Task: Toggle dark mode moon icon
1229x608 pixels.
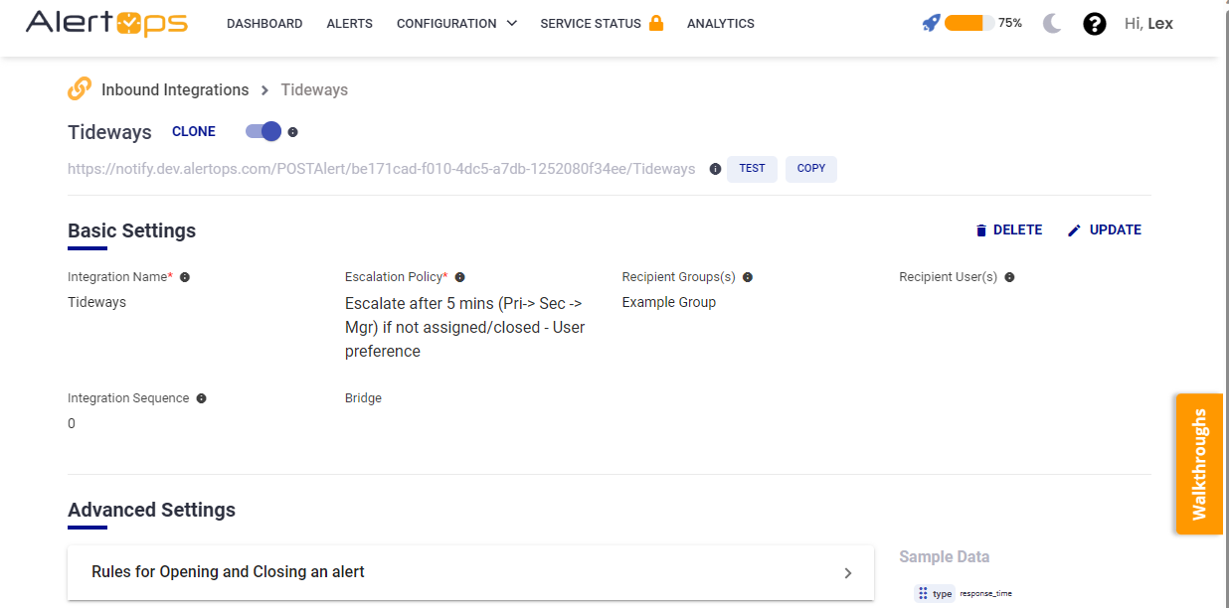Action: pyautogui.click(x=1052, y=24)
